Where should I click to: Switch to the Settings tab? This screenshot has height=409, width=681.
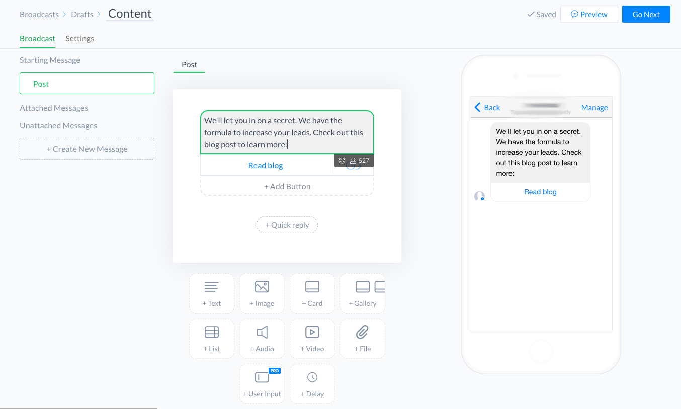point(79,39)
